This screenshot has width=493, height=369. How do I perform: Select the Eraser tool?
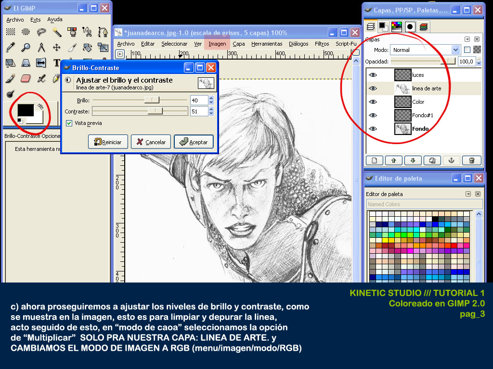click(x=26, y=78)
